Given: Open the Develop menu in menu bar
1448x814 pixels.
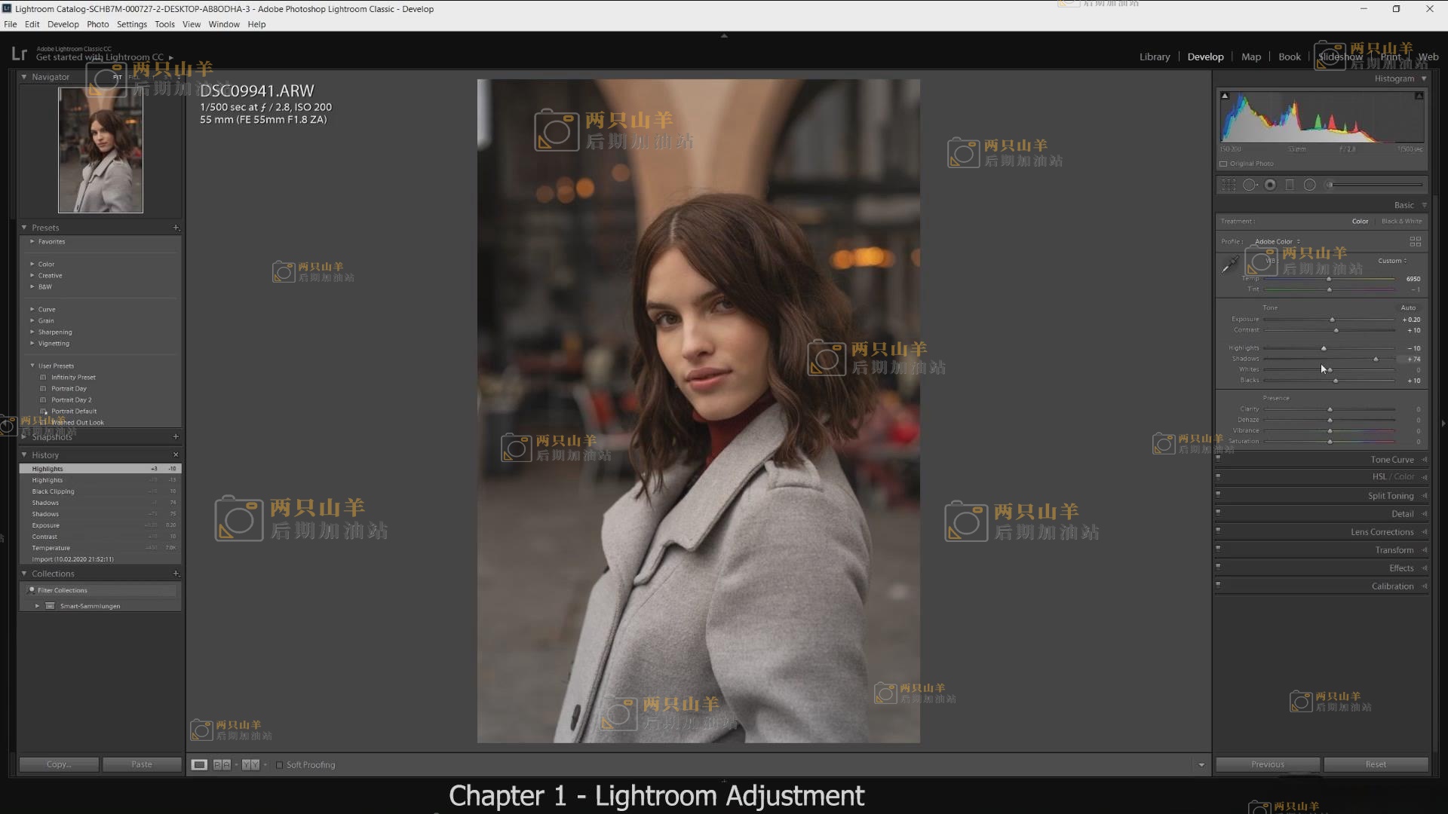Looking at the screenshot, I should pos(63,24).
